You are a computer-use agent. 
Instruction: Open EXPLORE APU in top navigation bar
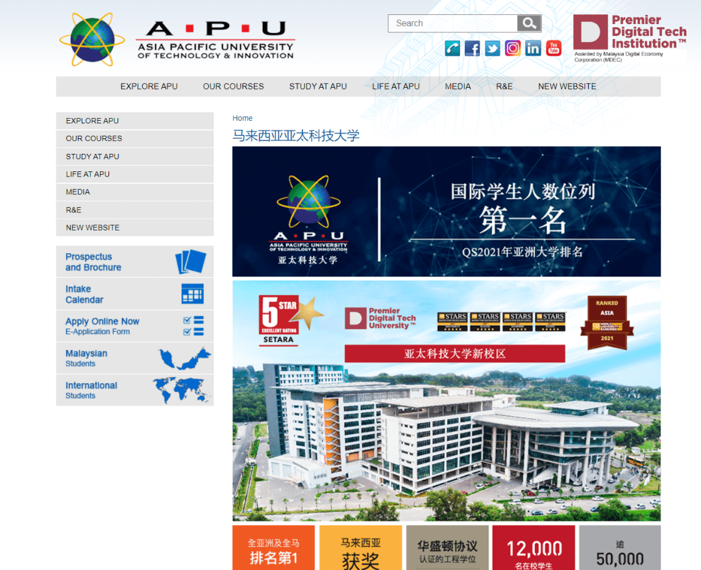(x=149, y=86)
